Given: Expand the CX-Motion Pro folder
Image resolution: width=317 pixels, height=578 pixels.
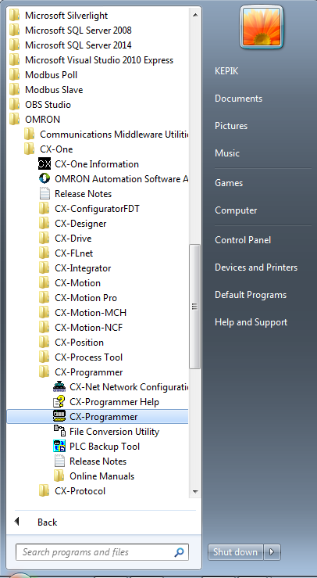Looking at the screenshot, I should 78,297.
